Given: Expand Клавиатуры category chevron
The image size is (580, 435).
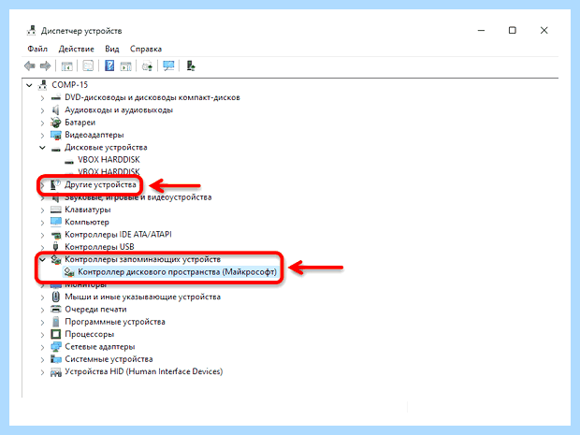Looking at the screenshot, I should [x=42, y=210].
